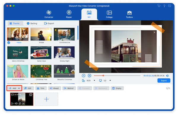
Task: Toggle the Happy theme checkmark
Action: pyautogui.click(x=9, y=43)
